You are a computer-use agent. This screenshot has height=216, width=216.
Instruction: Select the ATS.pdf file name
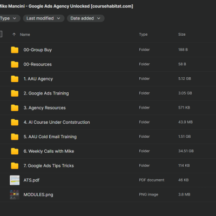point(31,180)
